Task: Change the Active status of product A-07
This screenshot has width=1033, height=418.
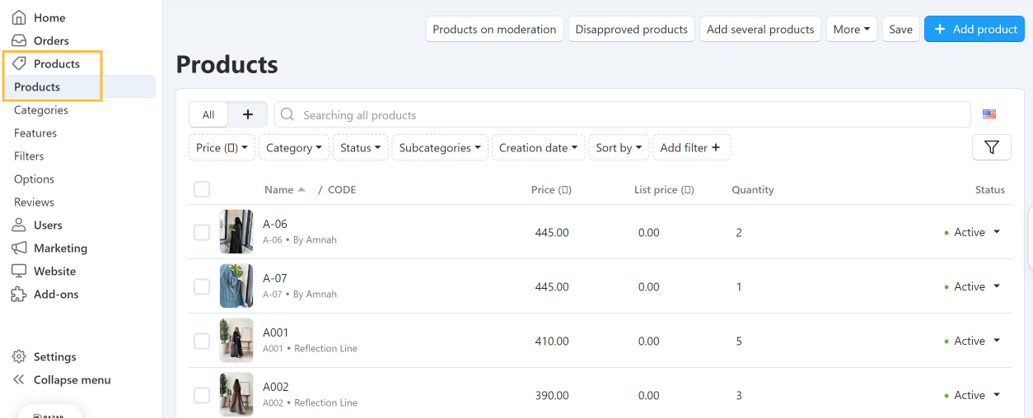Action: click(x=972, y=286)
